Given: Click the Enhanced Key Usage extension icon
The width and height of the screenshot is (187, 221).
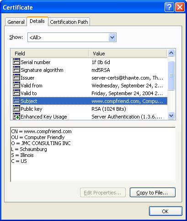Looking at the screenshot, I should pos(16,116).
